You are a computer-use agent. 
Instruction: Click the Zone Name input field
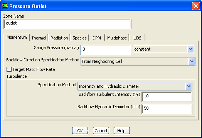click(x=67, y=24)
